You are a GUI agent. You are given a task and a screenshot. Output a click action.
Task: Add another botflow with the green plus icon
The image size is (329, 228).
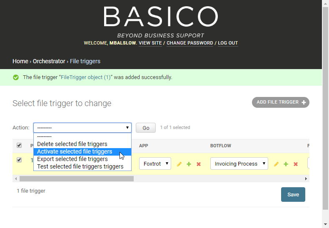point(286,164)
